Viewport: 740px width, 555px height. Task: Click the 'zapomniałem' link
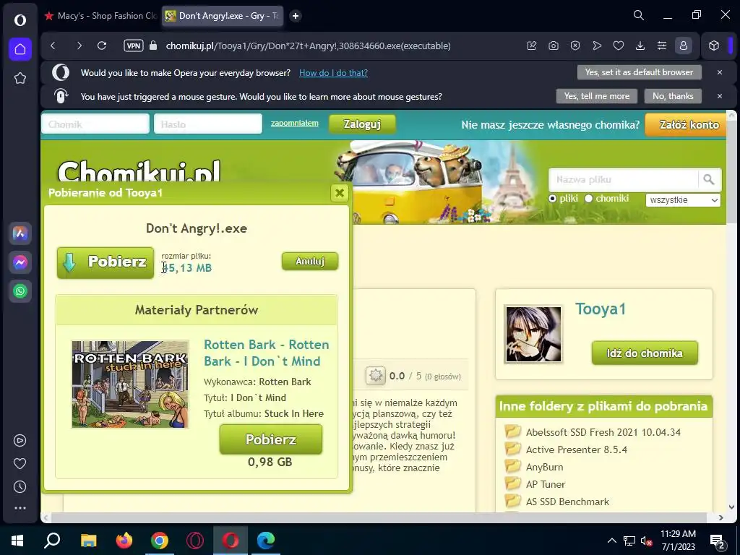tap(295, 123)
